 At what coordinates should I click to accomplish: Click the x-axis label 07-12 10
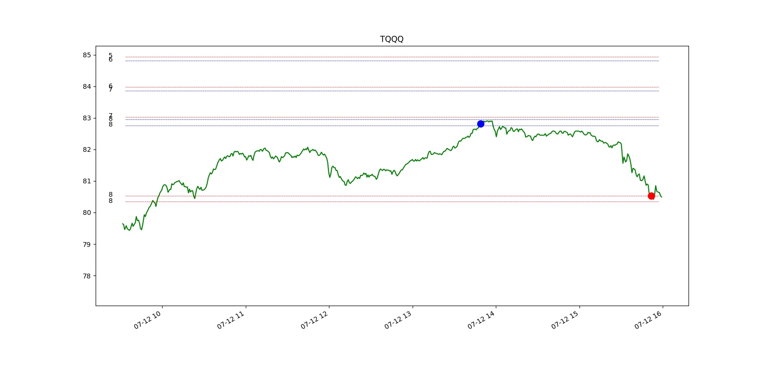[x=147, y=320]
